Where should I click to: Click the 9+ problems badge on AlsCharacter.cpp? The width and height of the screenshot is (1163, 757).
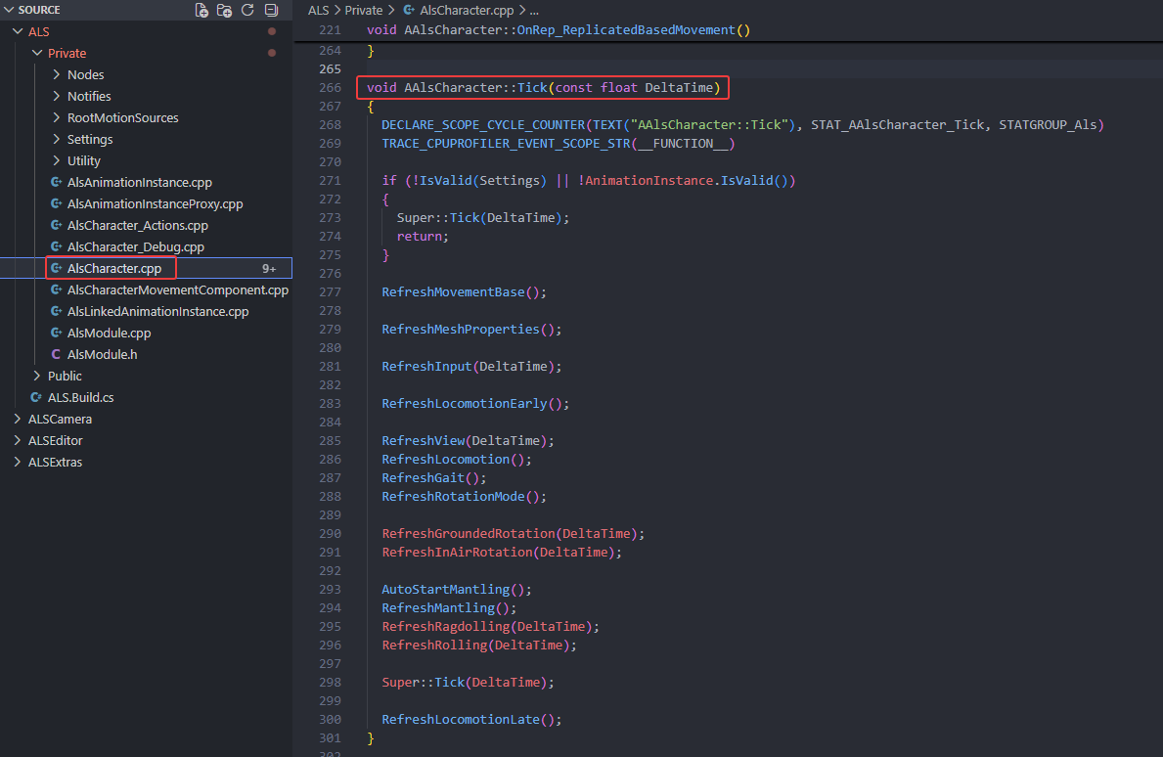coord(269,268)
